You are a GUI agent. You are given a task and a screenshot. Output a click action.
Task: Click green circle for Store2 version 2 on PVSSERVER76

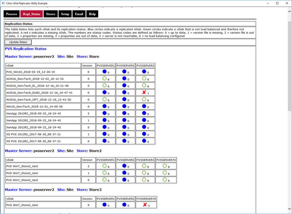pyautogui.click(x=165, y=166)
